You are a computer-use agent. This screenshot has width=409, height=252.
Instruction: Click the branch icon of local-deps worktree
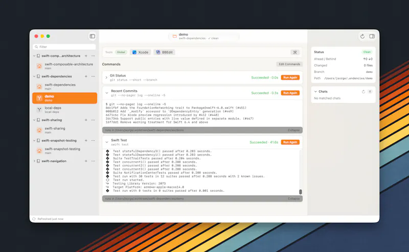tap(39, 110)
